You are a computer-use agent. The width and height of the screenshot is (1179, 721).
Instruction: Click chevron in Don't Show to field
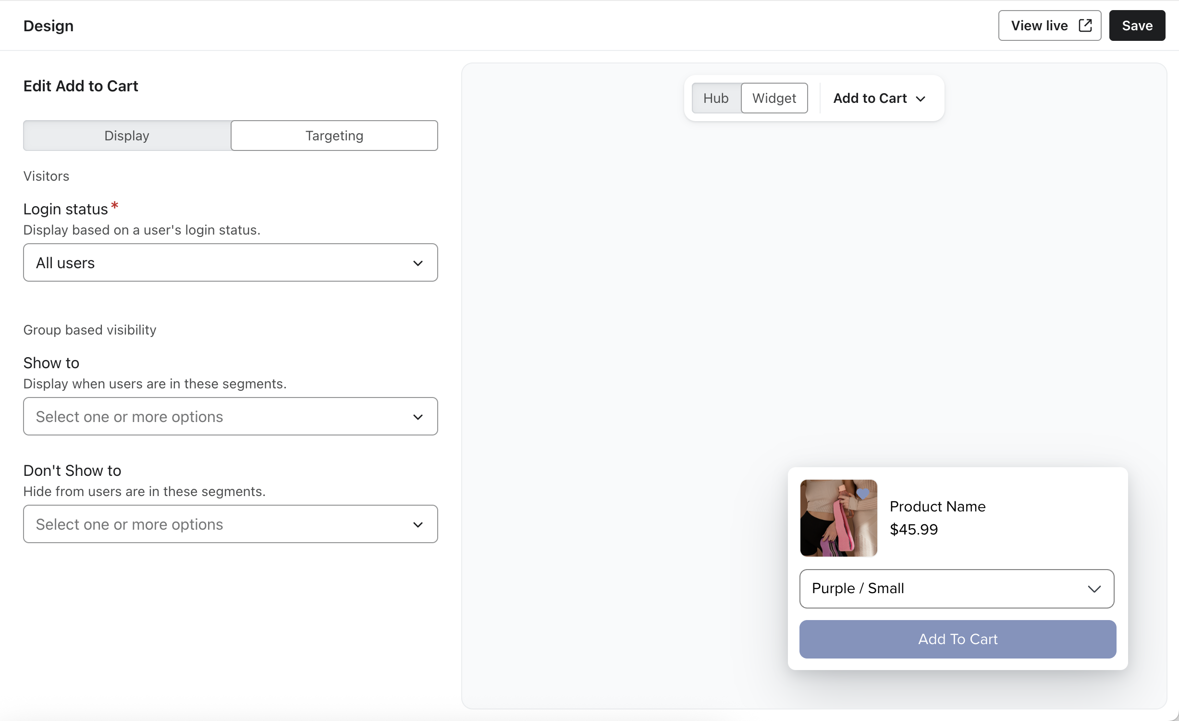click(x=418, y=524)
